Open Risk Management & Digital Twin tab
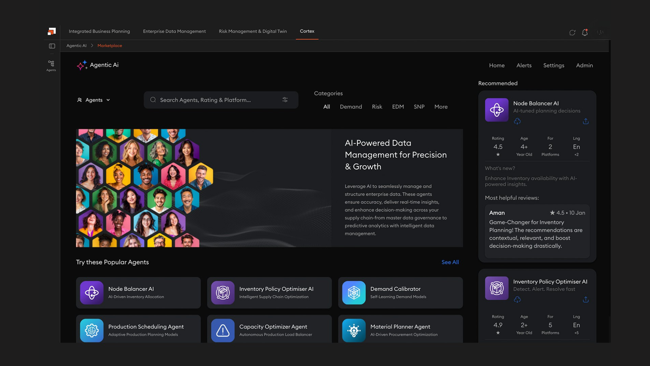This screenshot has height=366, width=650. (x=253, y=31)
